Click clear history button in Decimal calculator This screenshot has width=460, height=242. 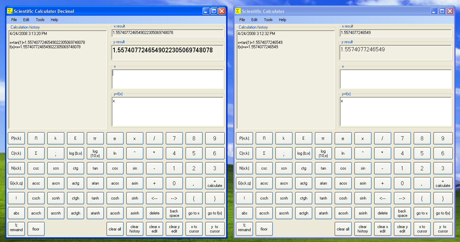[x=135, y=229]
